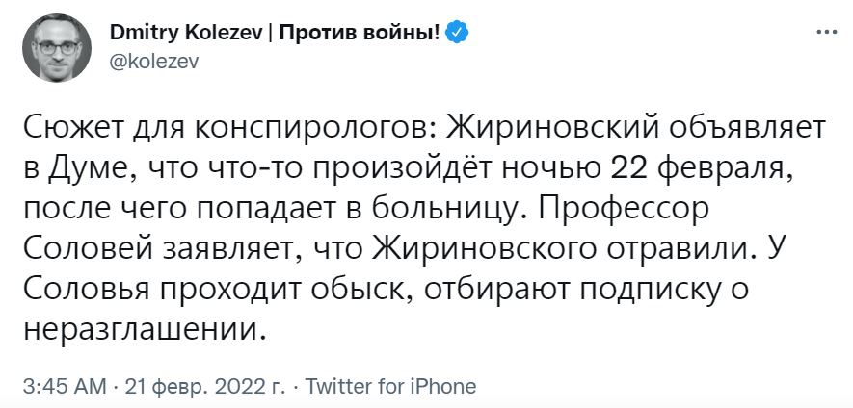Open the Twitter for iPhone source link
The height and width of the screenshot is (408, 853).
[x=390, y=386]
